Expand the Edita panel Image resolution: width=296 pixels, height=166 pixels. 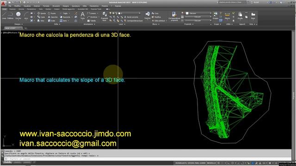coord(57,24)
